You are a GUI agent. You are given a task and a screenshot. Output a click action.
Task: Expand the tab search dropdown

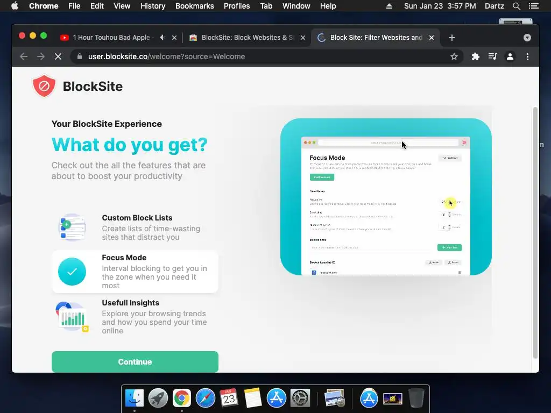pyautogui.click(x=527, y=38)
